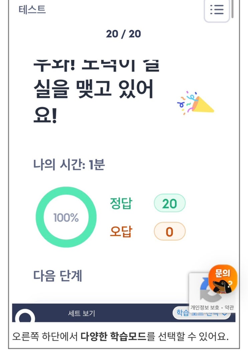Click the 100% circular progress ring
The height and width of the screenshot is (356, 248).
[x=66, y=217]
